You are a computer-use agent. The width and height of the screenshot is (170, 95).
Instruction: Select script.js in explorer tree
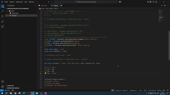[14, 16]
